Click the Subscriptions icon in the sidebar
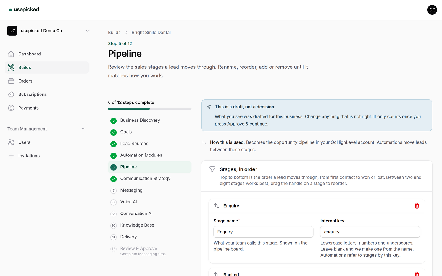Screen dimensions: 442x276 pos(11,94)
